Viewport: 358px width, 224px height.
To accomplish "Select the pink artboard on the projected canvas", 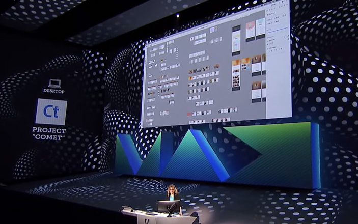I will click(x=250, y=31).
